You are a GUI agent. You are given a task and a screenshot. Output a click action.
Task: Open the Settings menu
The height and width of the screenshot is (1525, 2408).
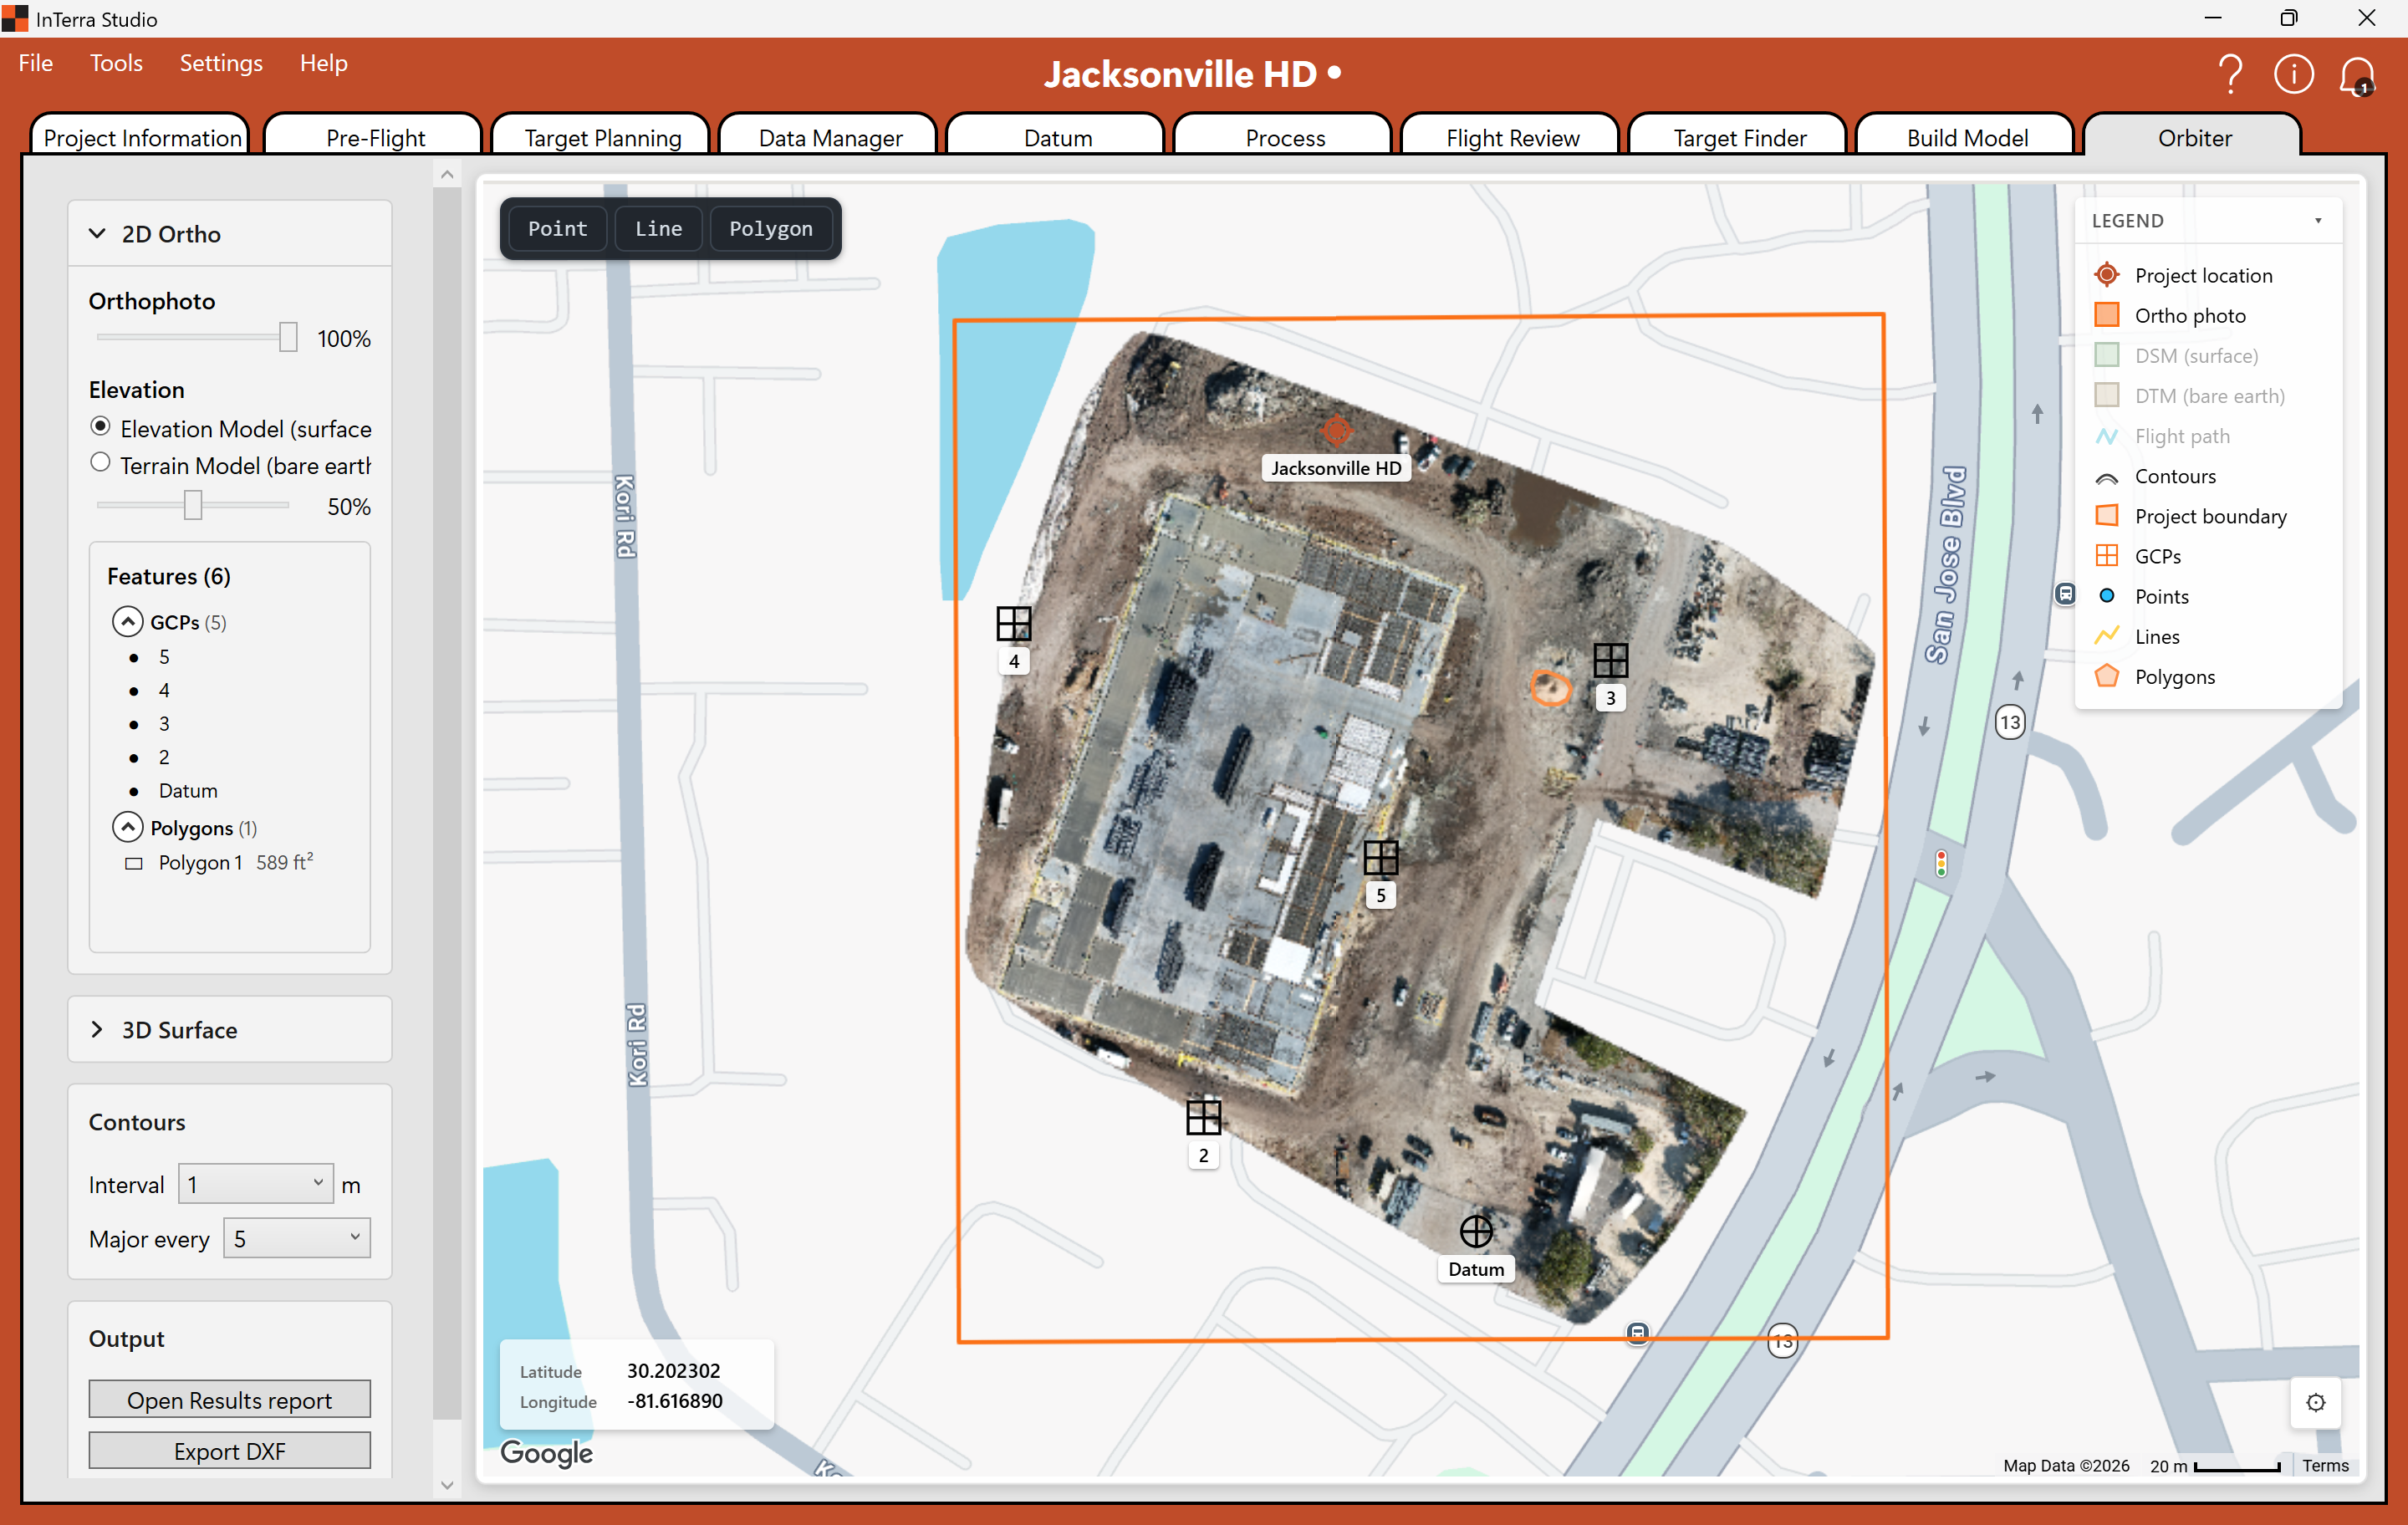221,63
